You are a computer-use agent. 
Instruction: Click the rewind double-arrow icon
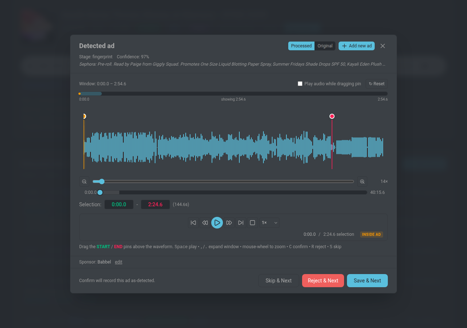point(205,223)
